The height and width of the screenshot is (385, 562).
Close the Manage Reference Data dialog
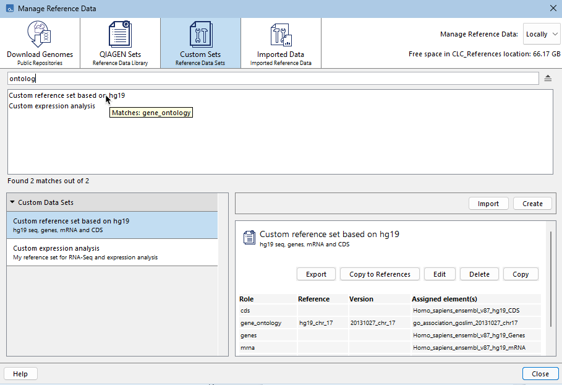click(x=540, y=373)
